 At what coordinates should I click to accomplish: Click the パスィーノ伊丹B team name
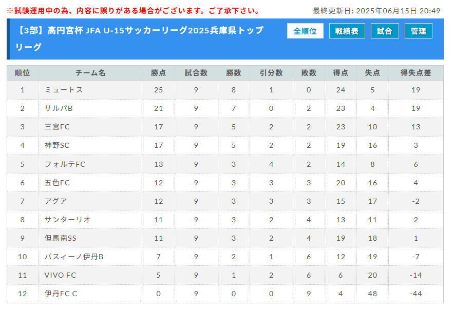74,257
